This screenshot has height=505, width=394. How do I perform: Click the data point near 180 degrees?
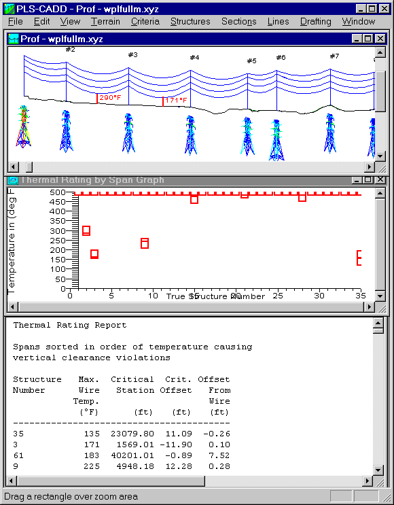[94, 254]
